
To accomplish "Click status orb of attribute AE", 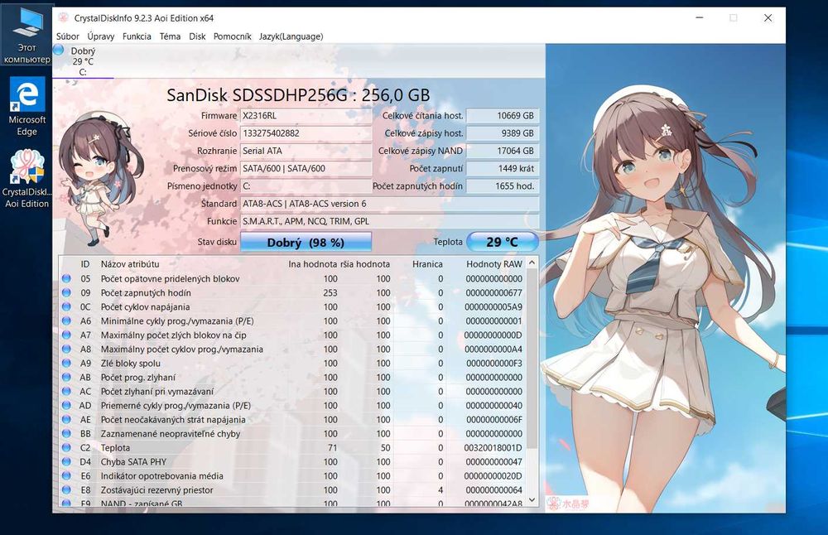I will pos(66,419).
